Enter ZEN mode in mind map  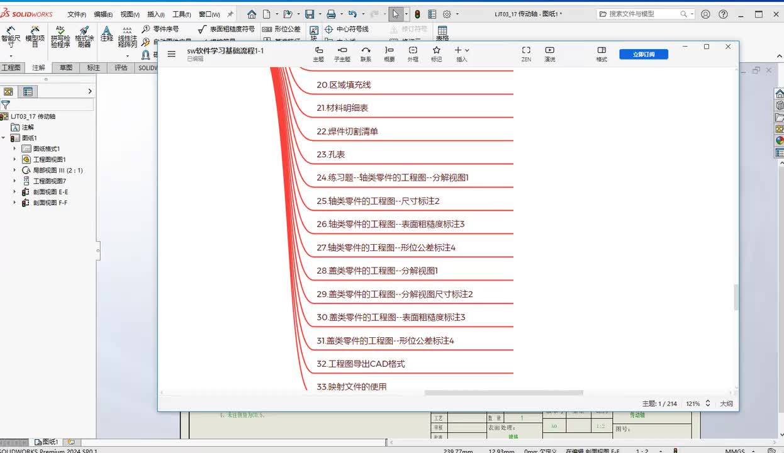(526, 54)
